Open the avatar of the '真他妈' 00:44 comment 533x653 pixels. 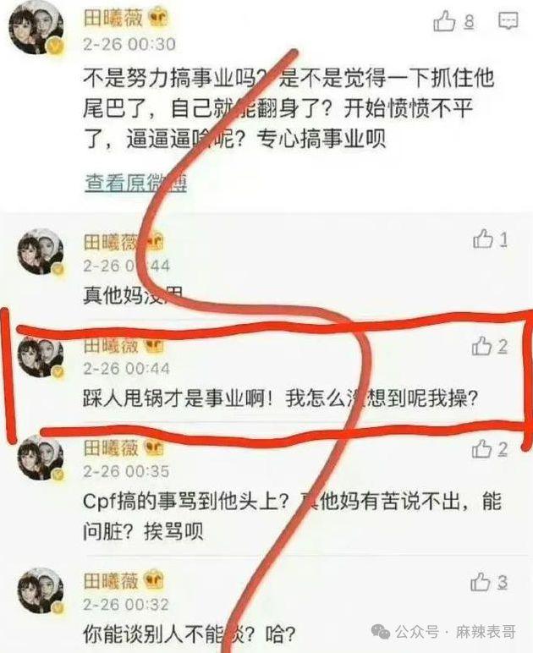41,251
